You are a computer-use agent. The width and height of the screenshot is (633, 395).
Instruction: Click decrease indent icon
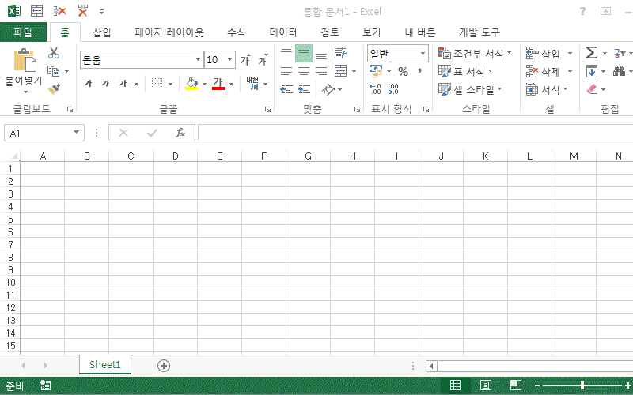pos(286,89)
